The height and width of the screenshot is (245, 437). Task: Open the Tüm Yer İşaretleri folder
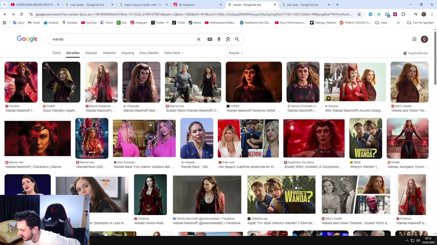coord(421,23)
